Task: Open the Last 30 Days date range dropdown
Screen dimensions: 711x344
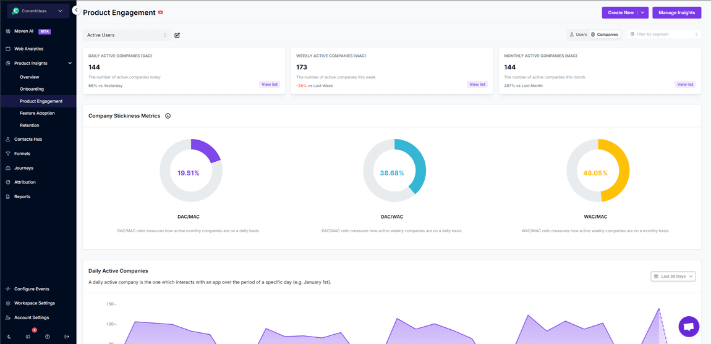Action: click(673, 276)
